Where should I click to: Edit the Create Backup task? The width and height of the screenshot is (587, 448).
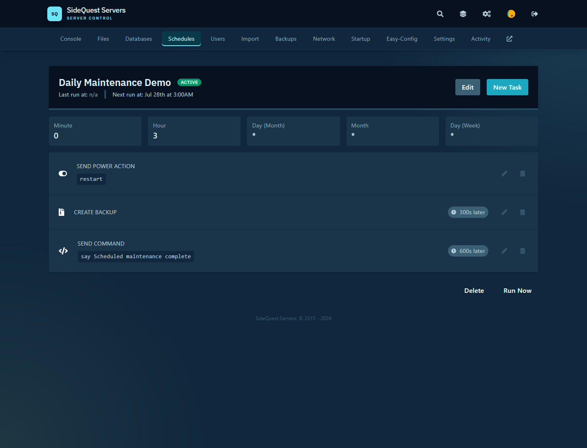pos(504,212)
